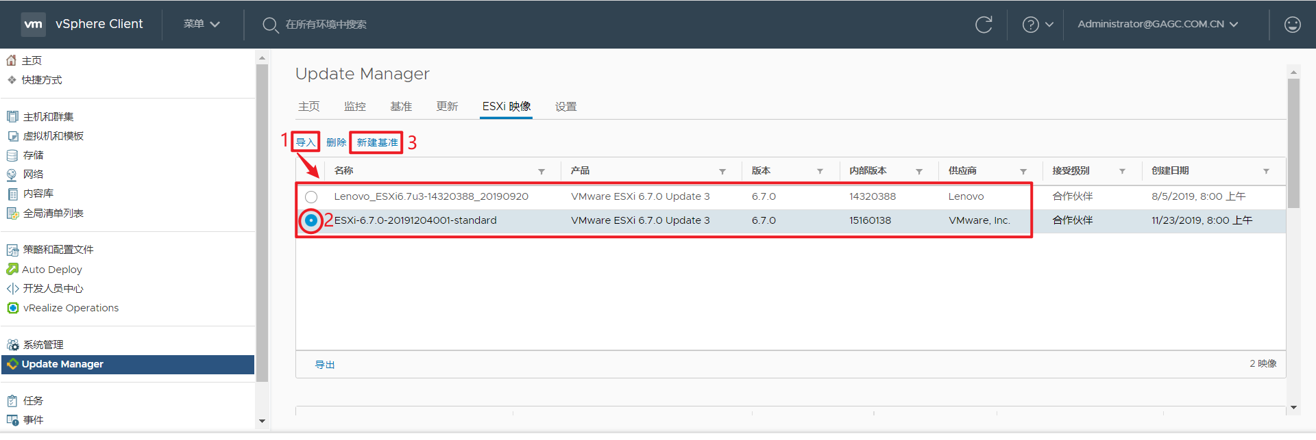Screen dimensions: 1316x440
Task: Expand the help dropdown chevron
Action: [1049, 25]
